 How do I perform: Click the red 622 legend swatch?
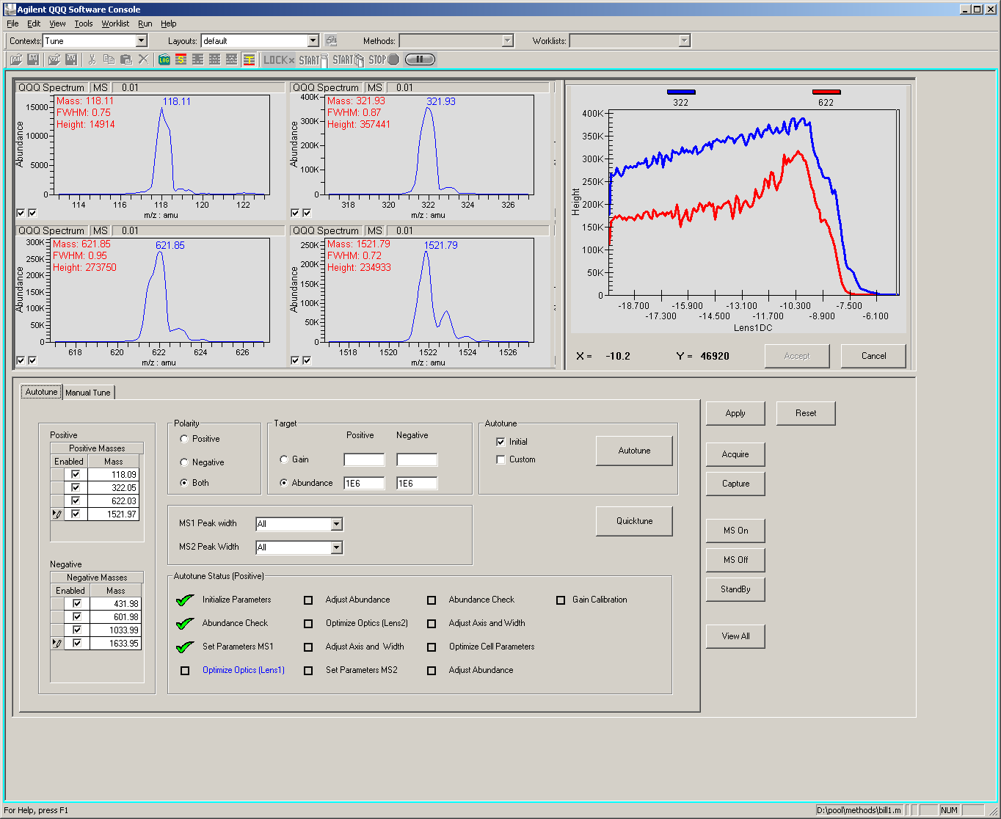tap(826, 92)
